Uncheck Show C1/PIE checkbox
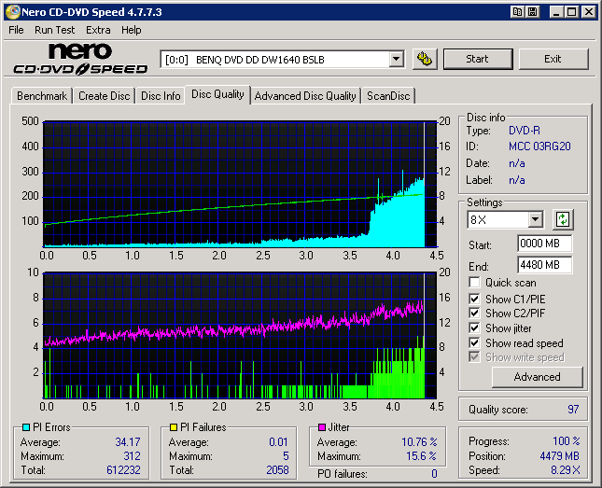602x488 pixels. click(475, 298)
